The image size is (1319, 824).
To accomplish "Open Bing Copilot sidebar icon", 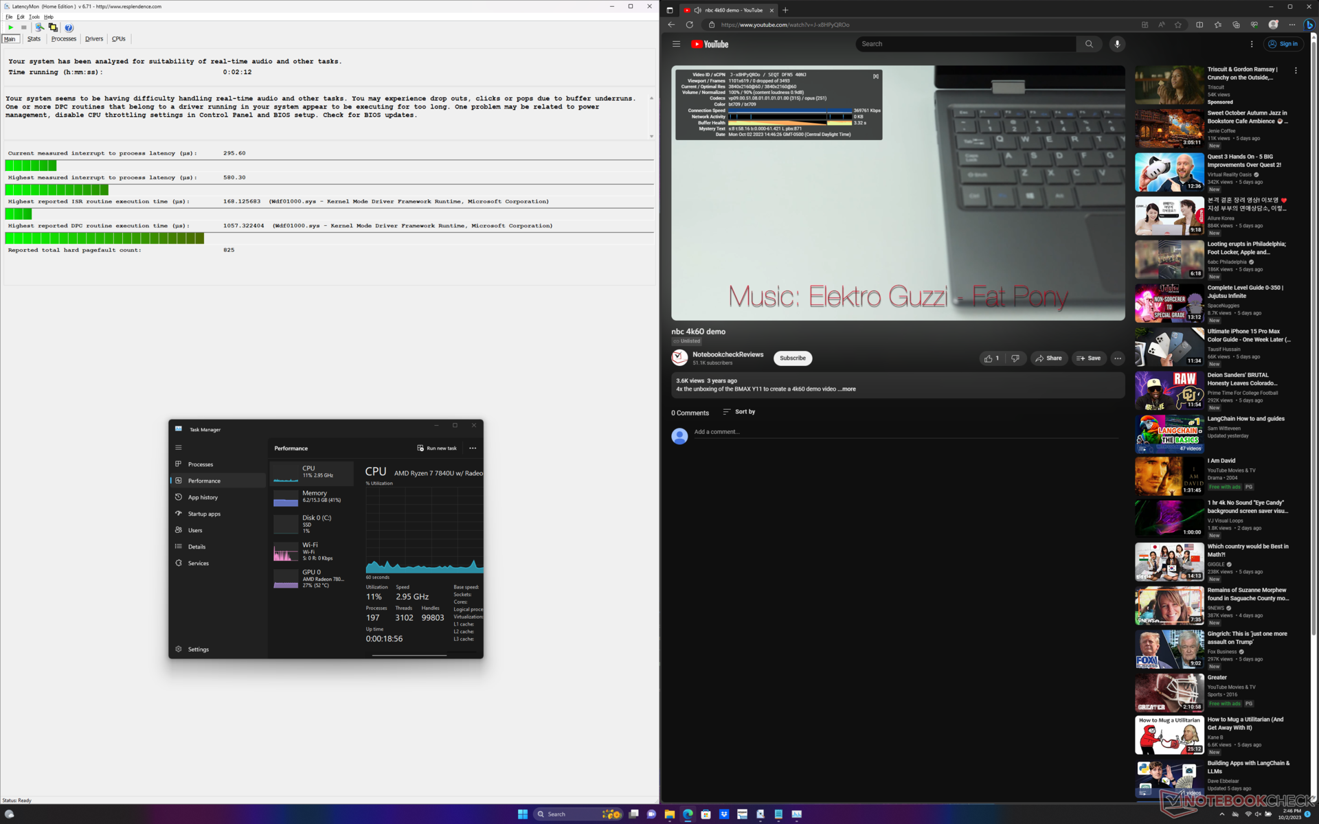I will coord(1309,25).
